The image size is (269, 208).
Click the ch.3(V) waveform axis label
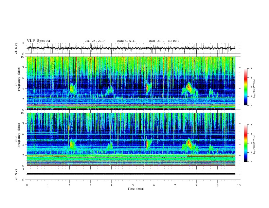(x=16, y=174)
